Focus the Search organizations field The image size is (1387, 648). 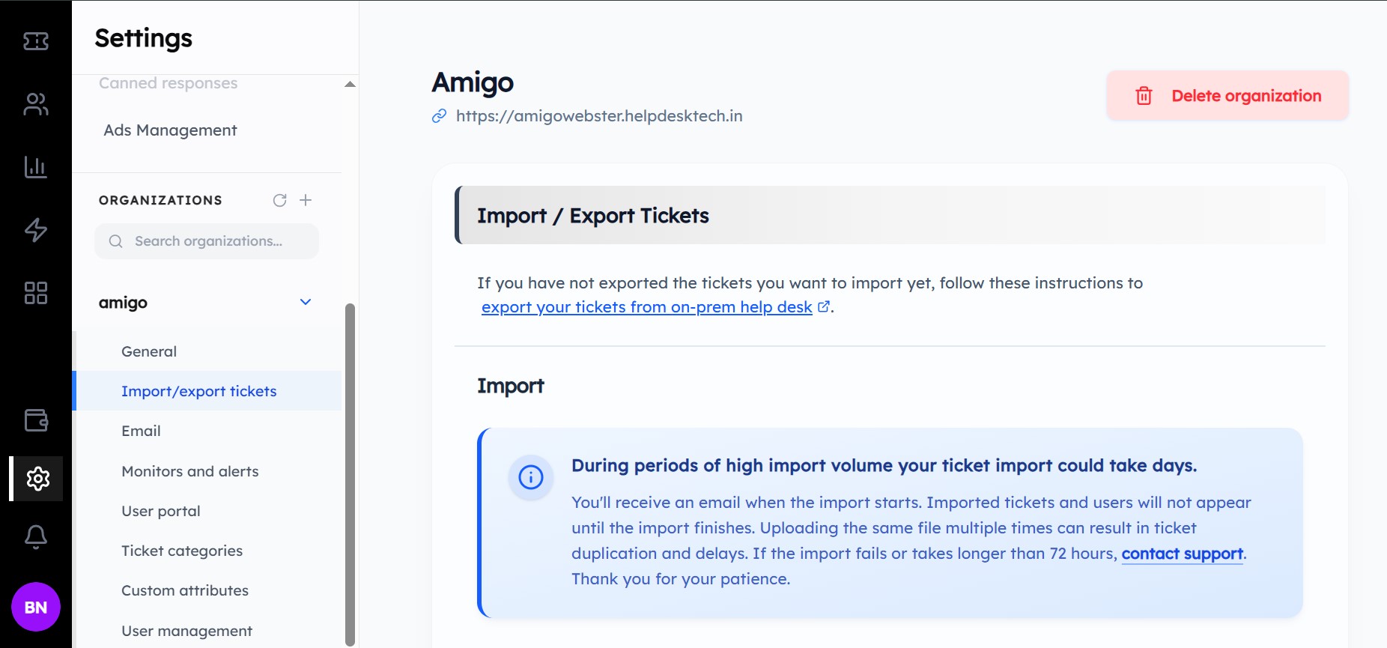pos(207,241)
